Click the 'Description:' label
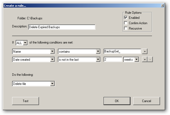The height and width of the screenshot is (115, 170). click(20, 26)
